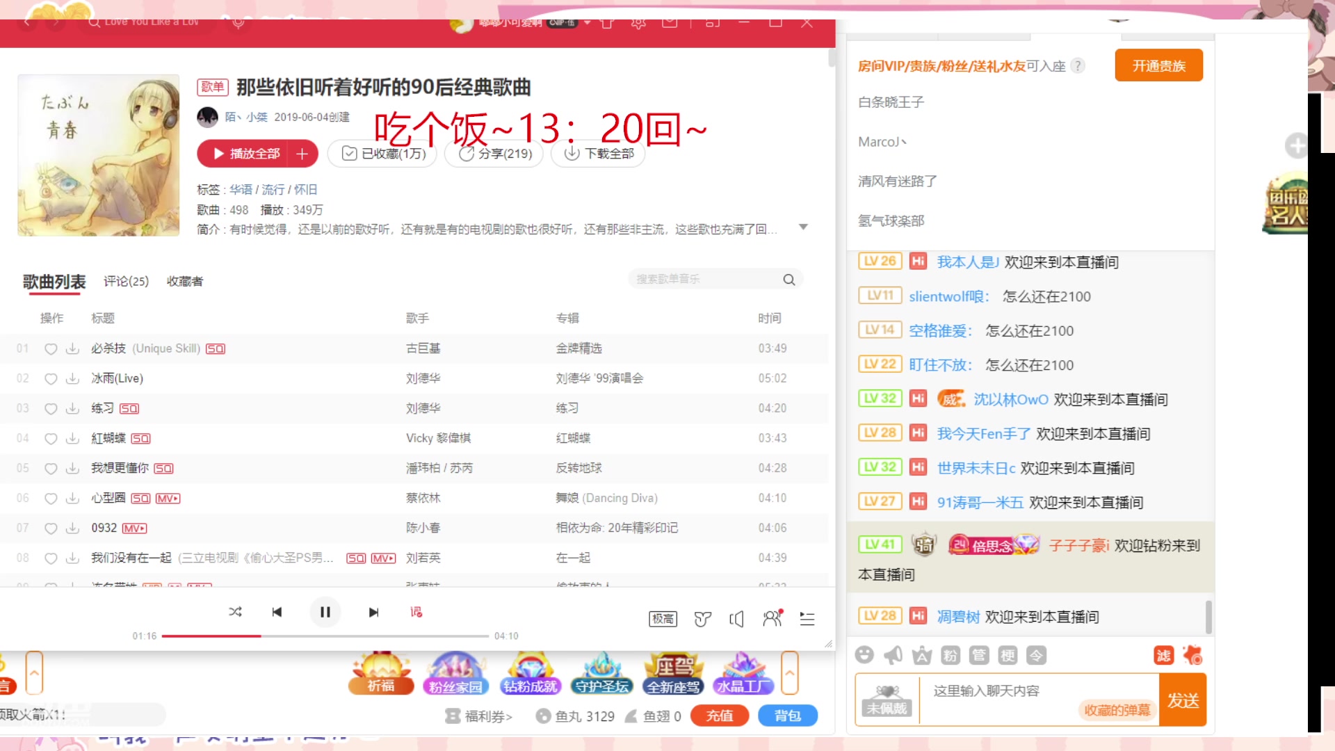
Task: Click the 令 command icon
Action: (x=1036, y=655)
